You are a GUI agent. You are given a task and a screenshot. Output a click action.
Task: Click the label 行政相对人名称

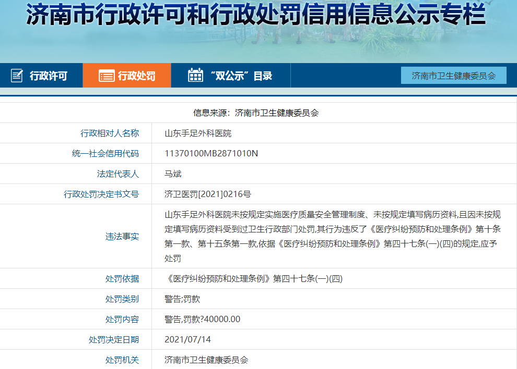coord(110,133)
